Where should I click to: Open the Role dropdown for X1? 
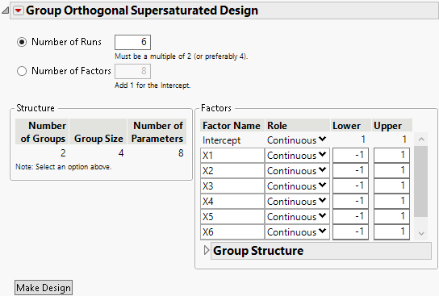coord(296,156)
